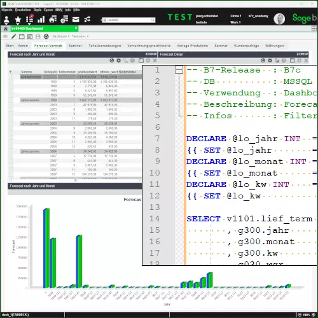Image resolution: width=318 pixels, height=318 pixels.
Task: Click the tallest green bar in the chart
Action: [x=48, y=248]
